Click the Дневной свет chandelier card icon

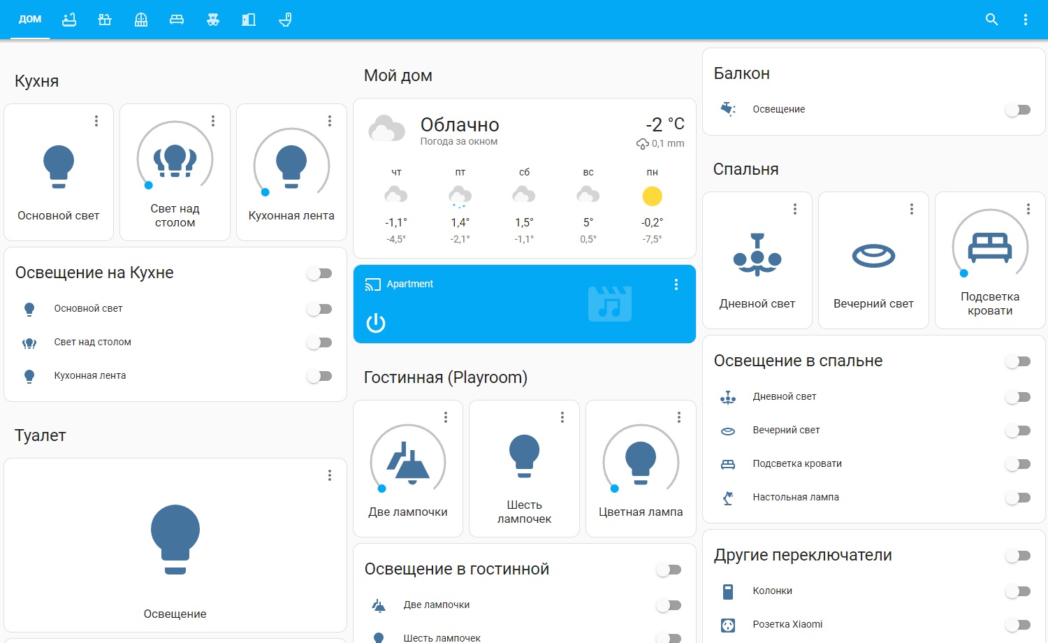tap(757, 255)
